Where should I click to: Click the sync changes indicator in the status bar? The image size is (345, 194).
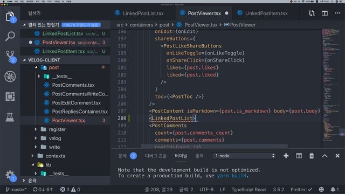(43, 189)
